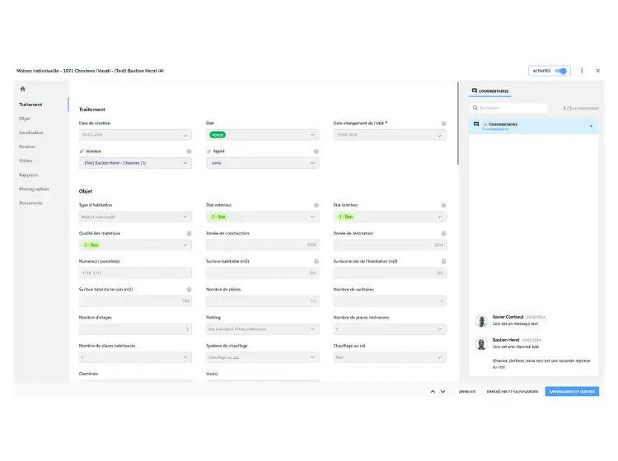Expand the État extérieur dropdown
618x461 pixels.
(x=262, y=217)
